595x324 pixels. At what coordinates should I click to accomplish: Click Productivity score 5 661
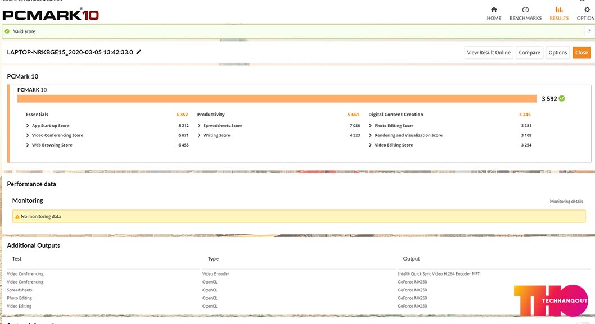click(353, 115)
